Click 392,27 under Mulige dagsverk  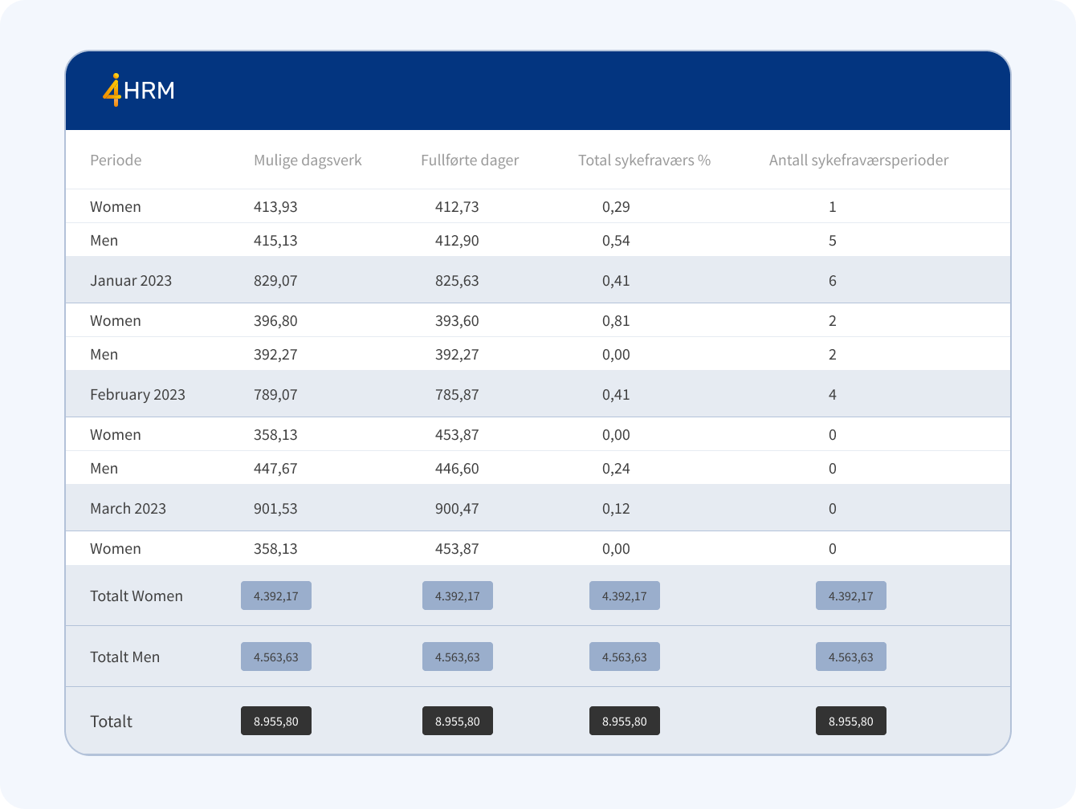pos(275,354)
